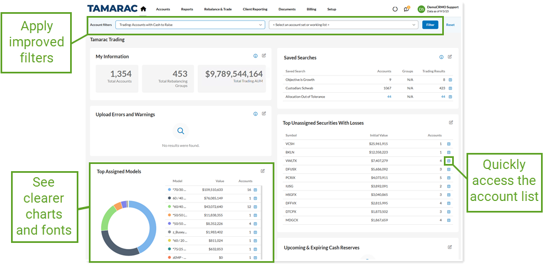
Task: Click the 44 accounts link for Allocation Out of Tolerance
Action: (389, 97)
